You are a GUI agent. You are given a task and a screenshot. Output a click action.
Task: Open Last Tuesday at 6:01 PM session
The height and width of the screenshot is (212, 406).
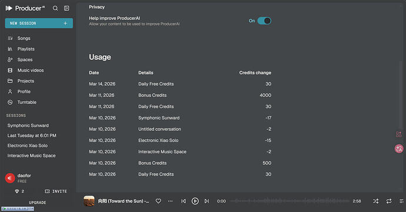point(32,136)
